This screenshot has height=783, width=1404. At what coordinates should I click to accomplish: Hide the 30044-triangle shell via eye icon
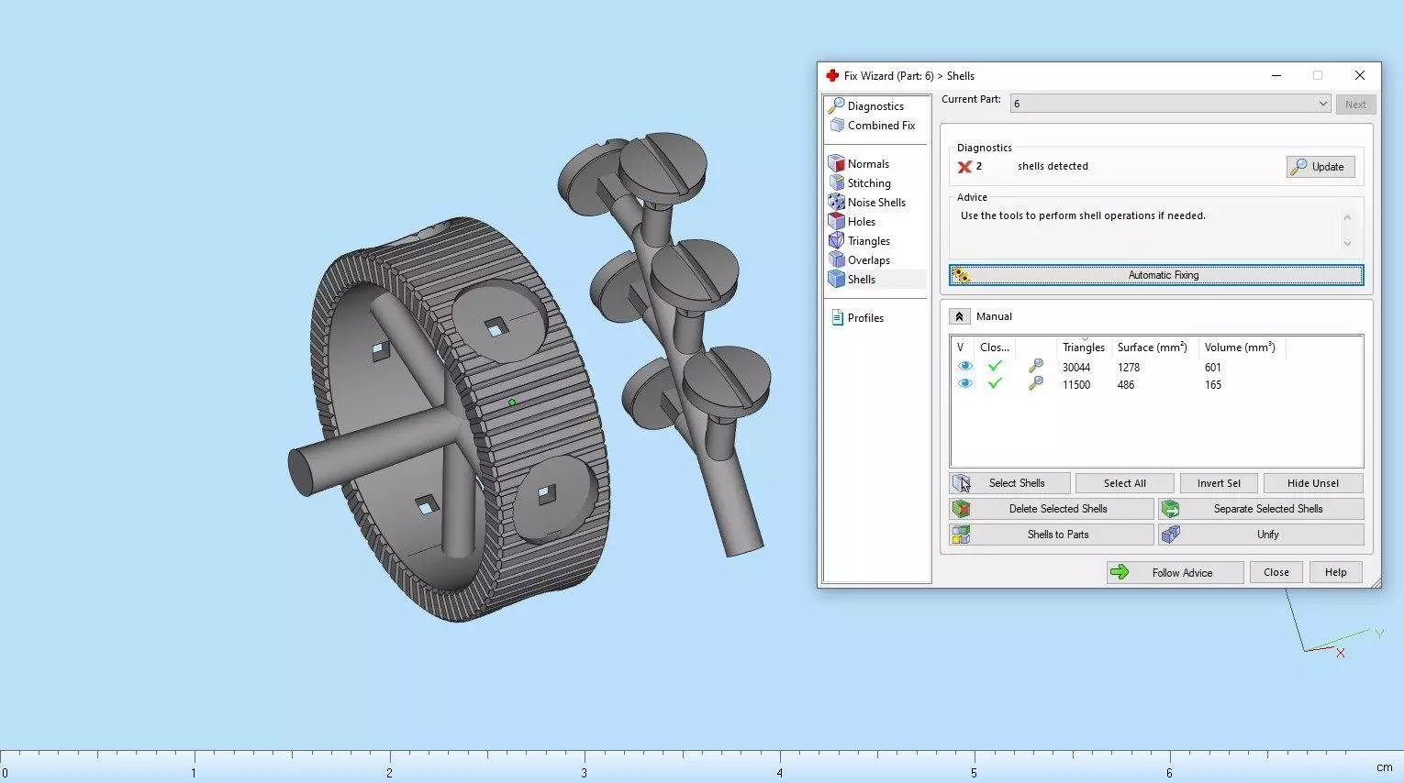(964, 367)
